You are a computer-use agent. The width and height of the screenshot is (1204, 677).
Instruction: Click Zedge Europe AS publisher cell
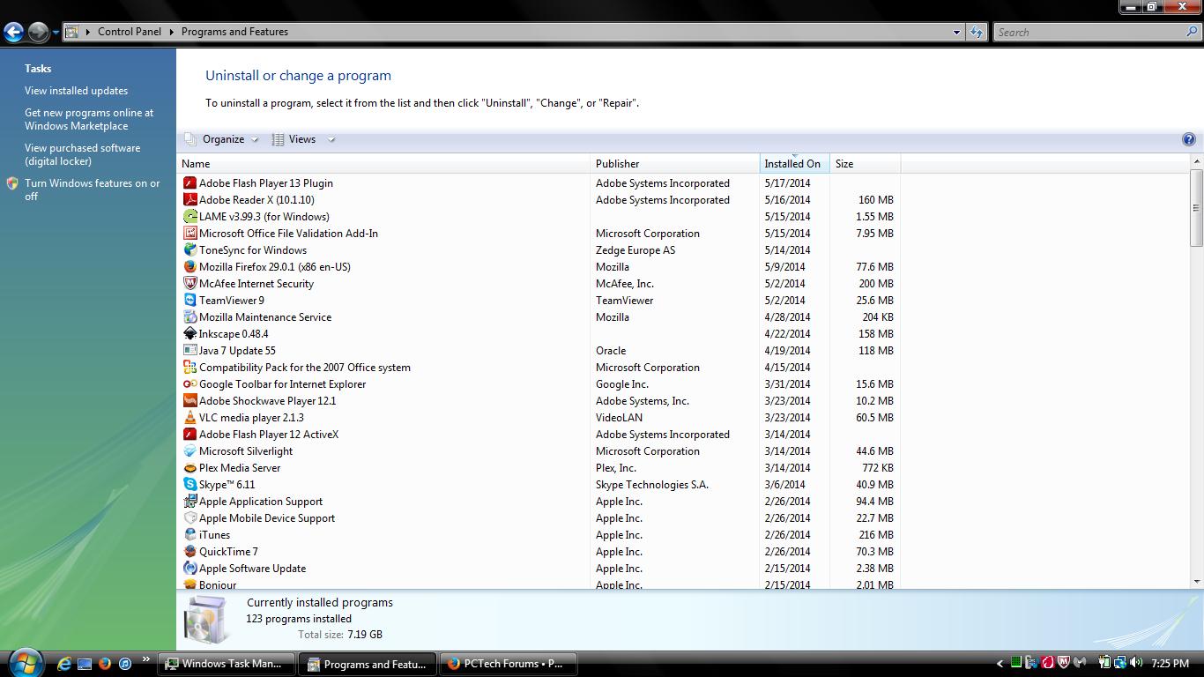click(x=635, y=250)
